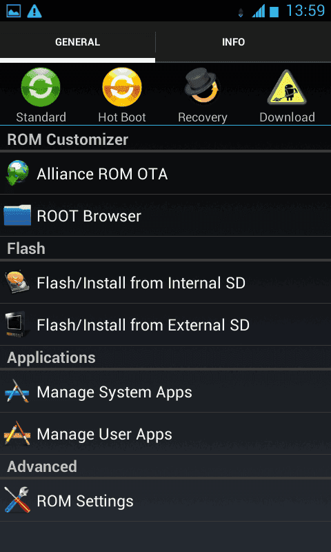Click the blue folder ROOT Browser icon
The height and width of the screenshot is (552, 331).
17,215
